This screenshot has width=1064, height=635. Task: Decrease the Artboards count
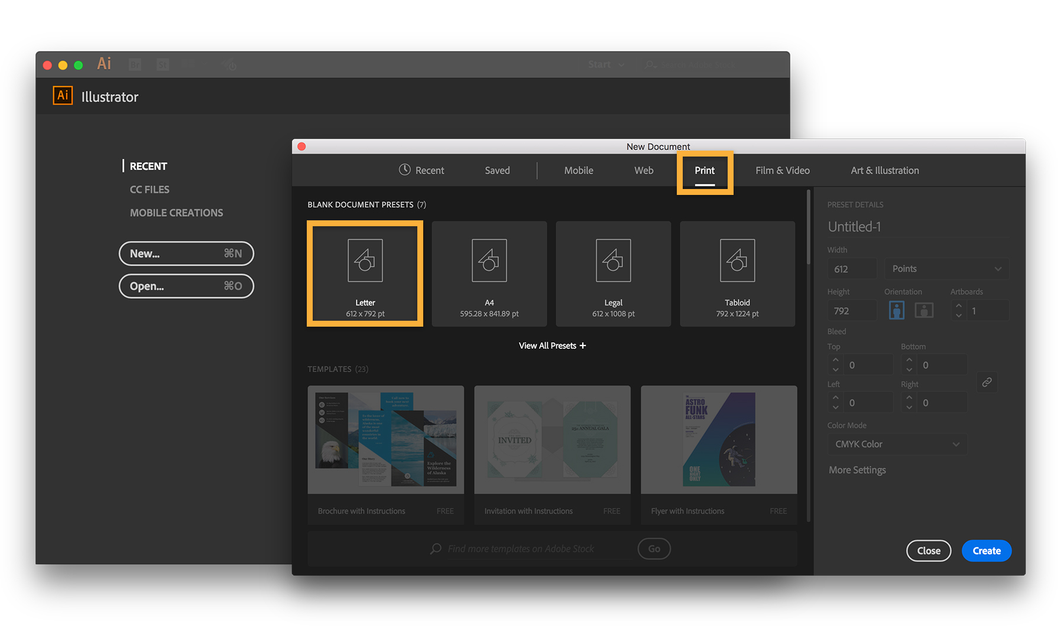[959, 315]
